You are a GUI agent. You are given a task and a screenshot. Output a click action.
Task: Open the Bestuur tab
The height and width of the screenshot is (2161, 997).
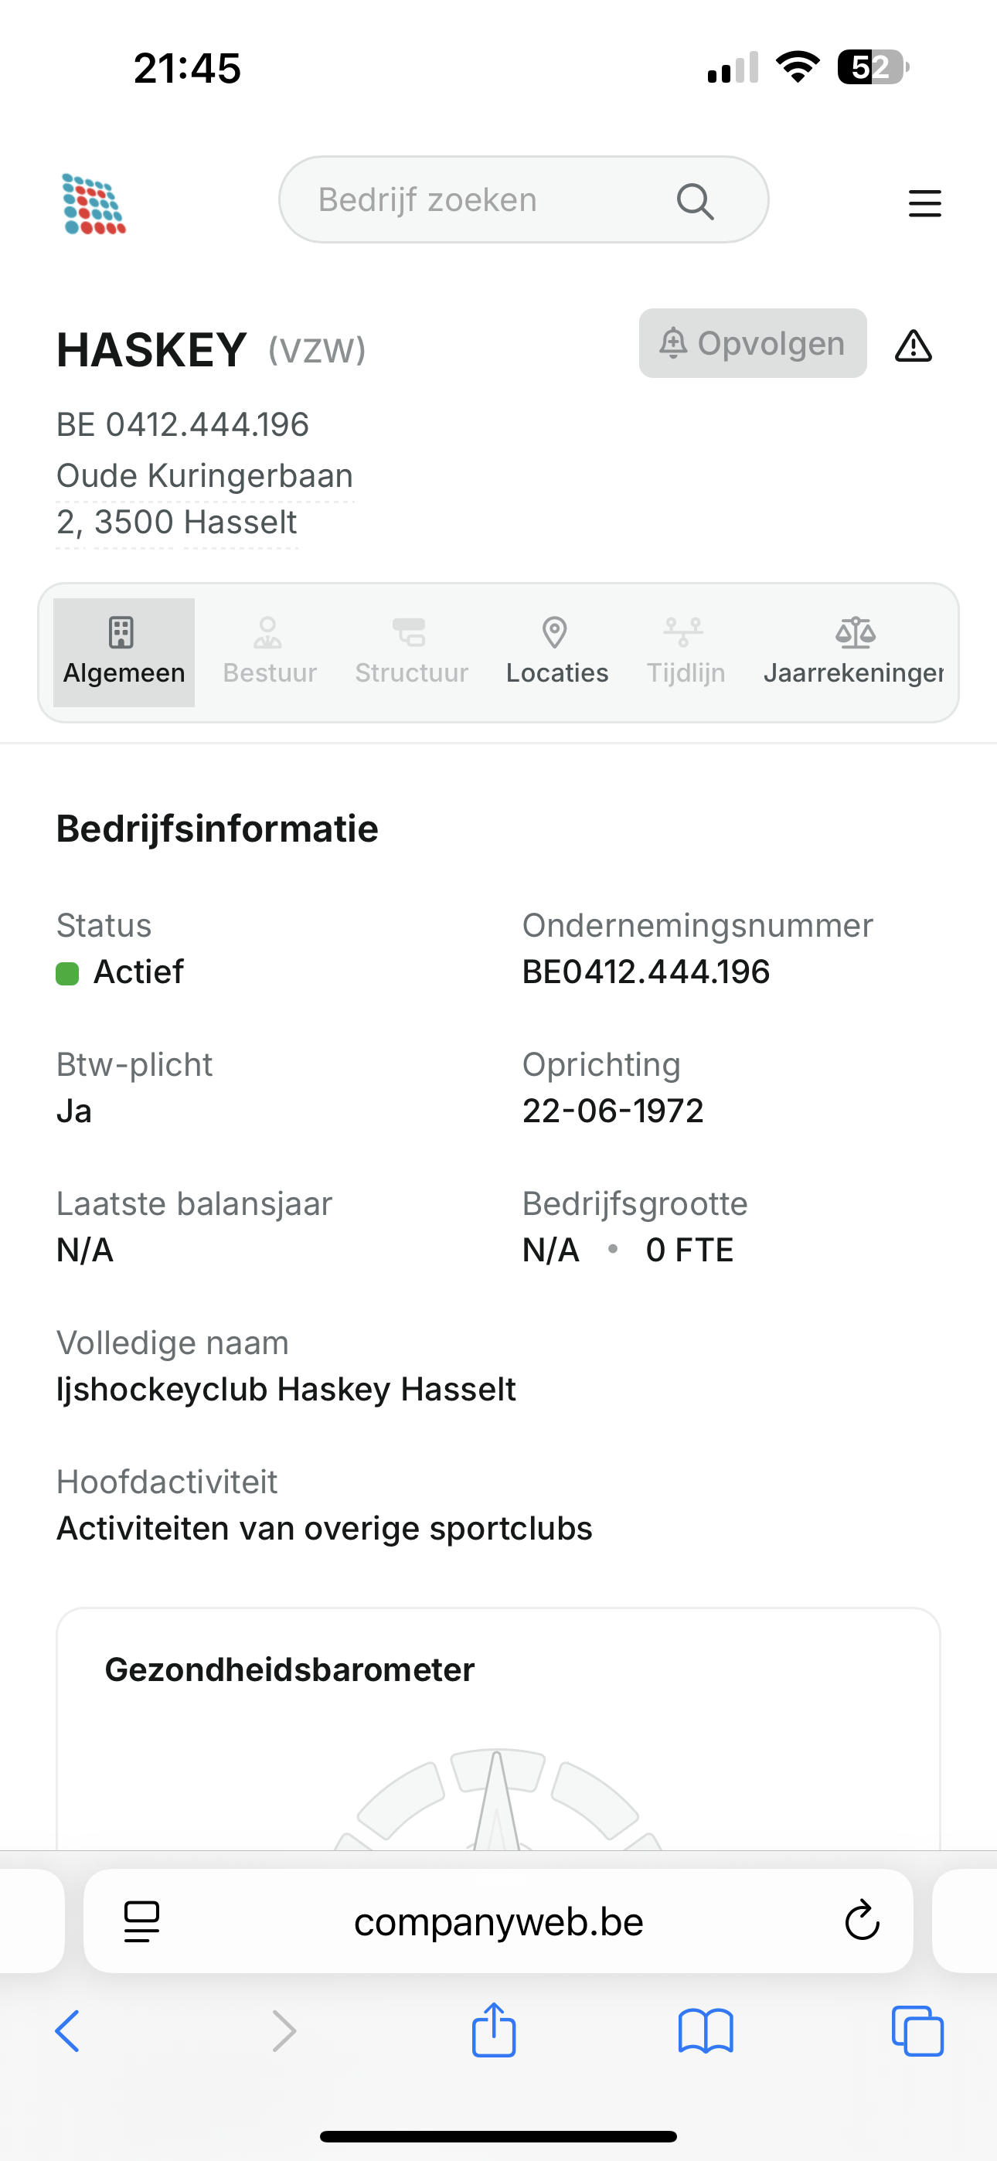[270, 652]
